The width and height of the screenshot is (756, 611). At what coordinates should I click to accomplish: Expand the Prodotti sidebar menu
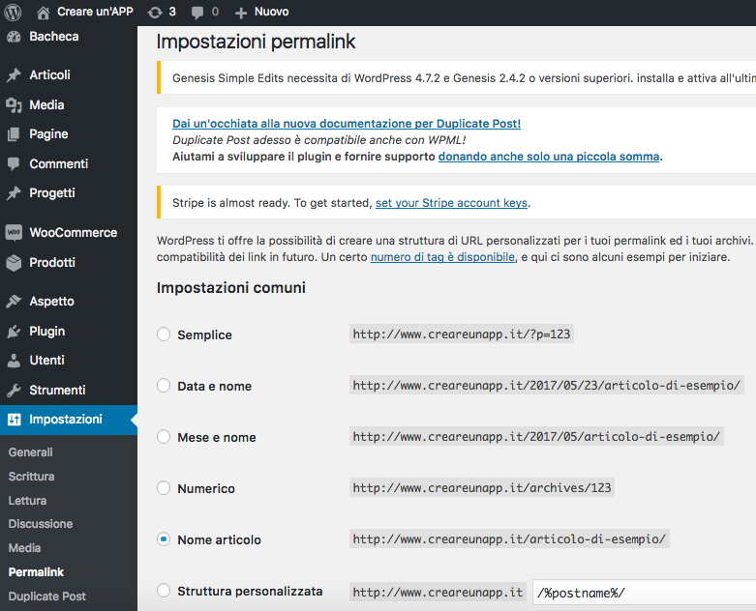coord(52,262)
